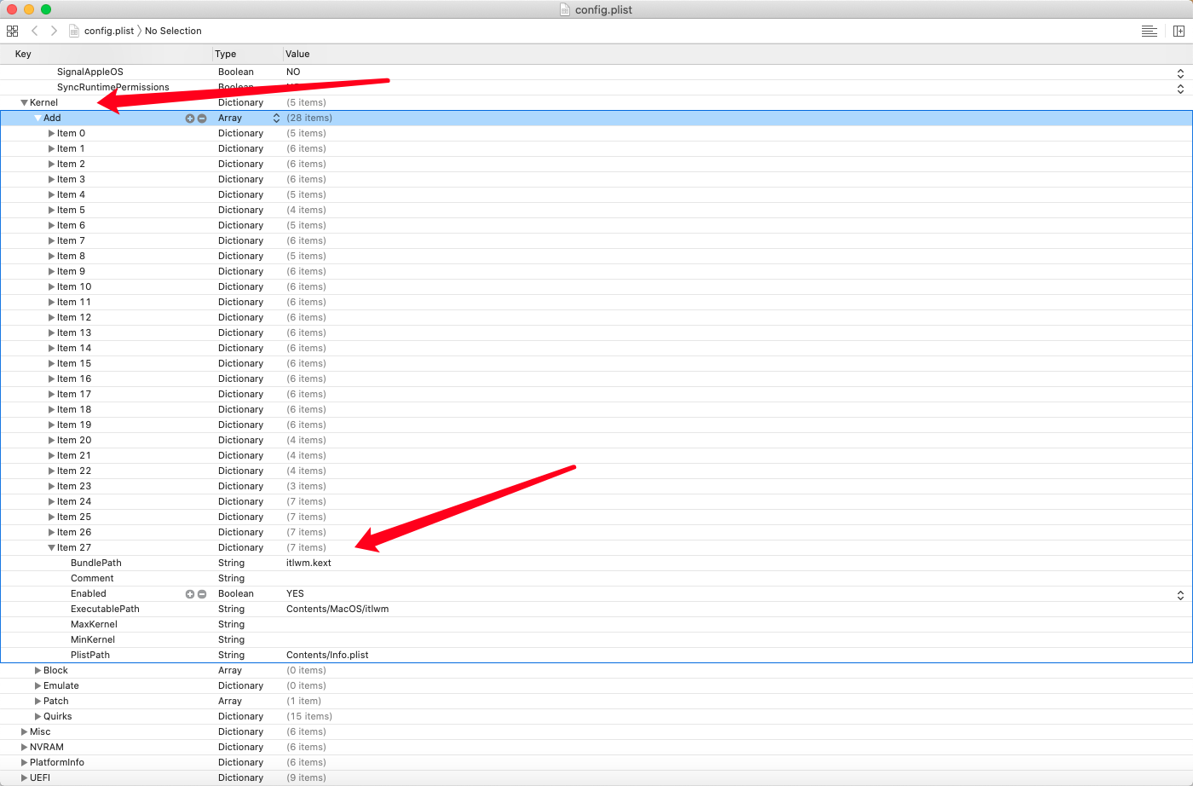
Task: Expand the Quirks dictionary
Action: pos(37,716)
